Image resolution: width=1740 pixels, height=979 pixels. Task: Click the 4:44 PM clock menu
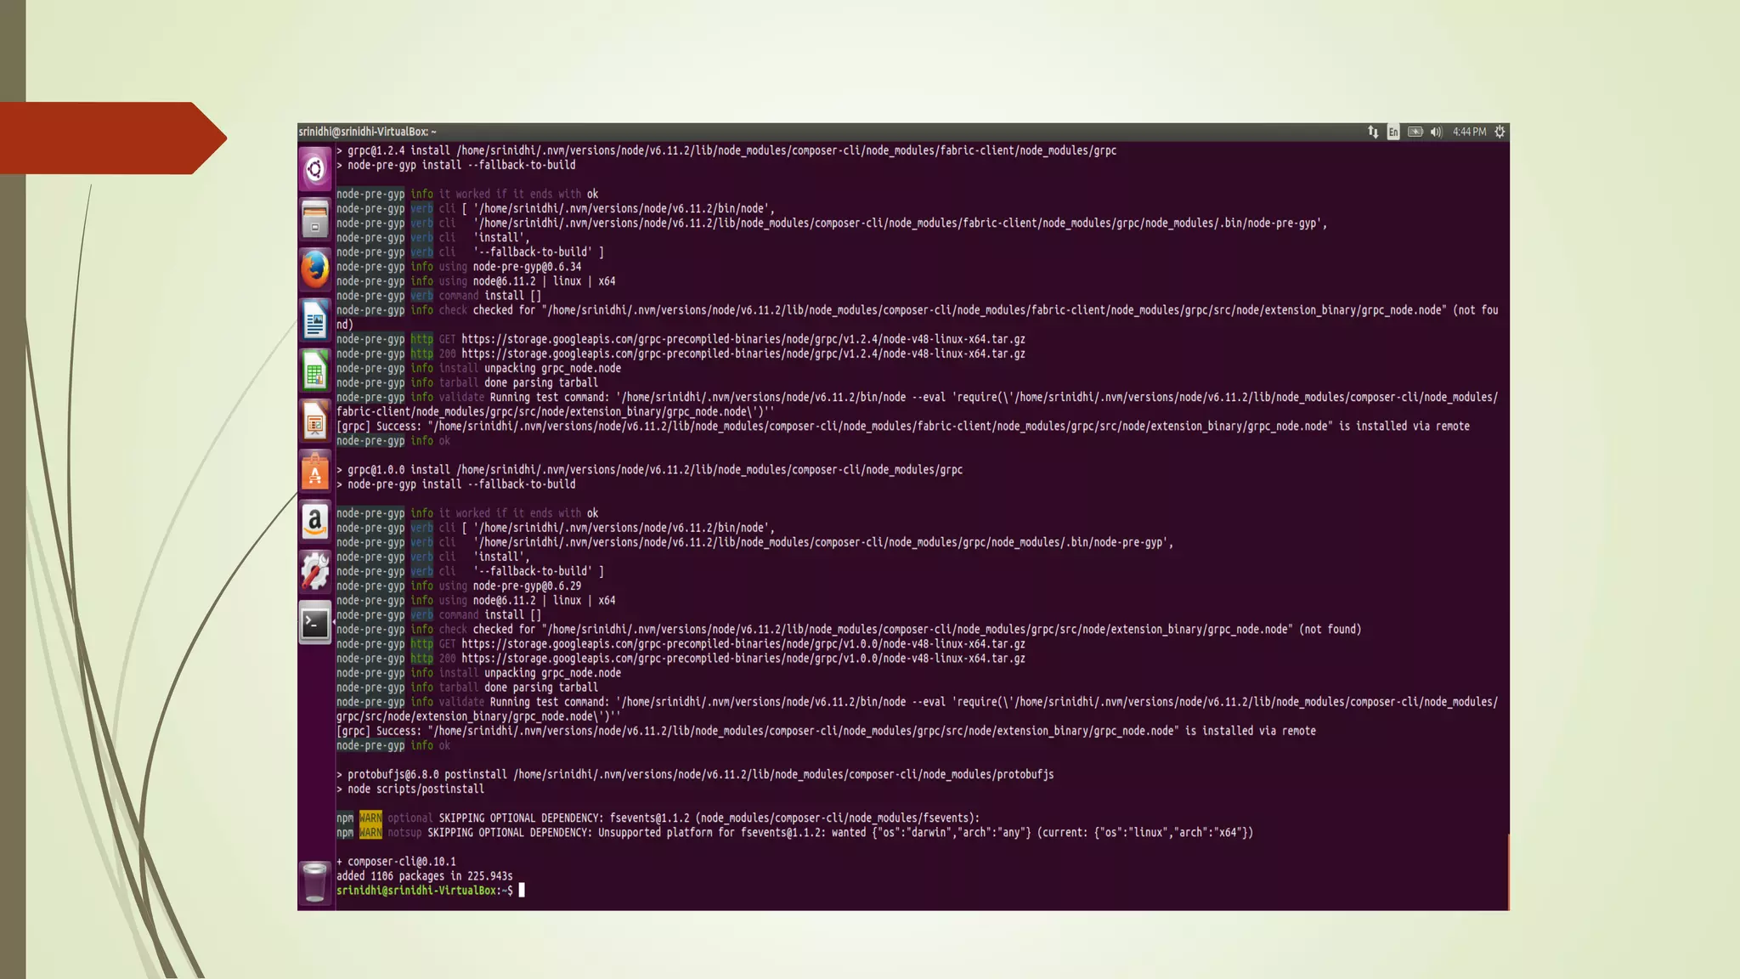[1469, 132]
